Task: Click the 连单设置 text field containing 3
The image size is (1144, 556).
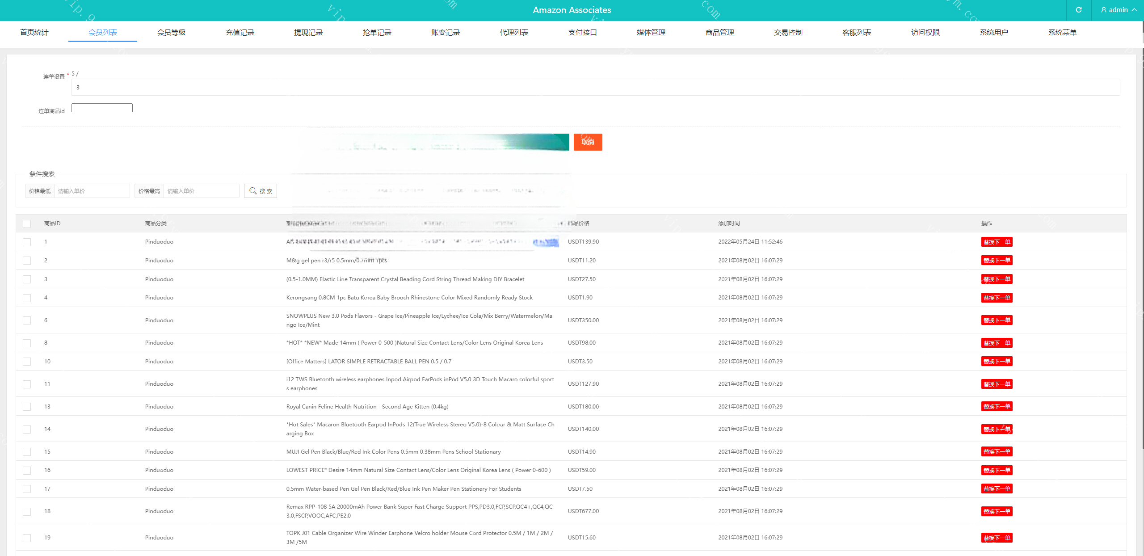Action: 595,87
